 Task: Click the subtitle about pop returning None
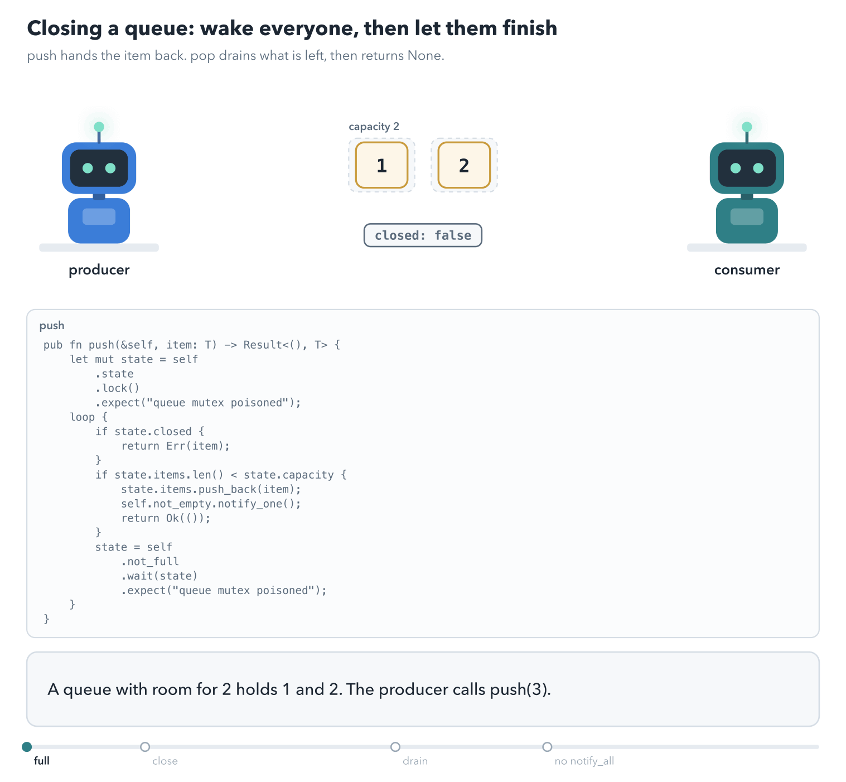point(235,56)
